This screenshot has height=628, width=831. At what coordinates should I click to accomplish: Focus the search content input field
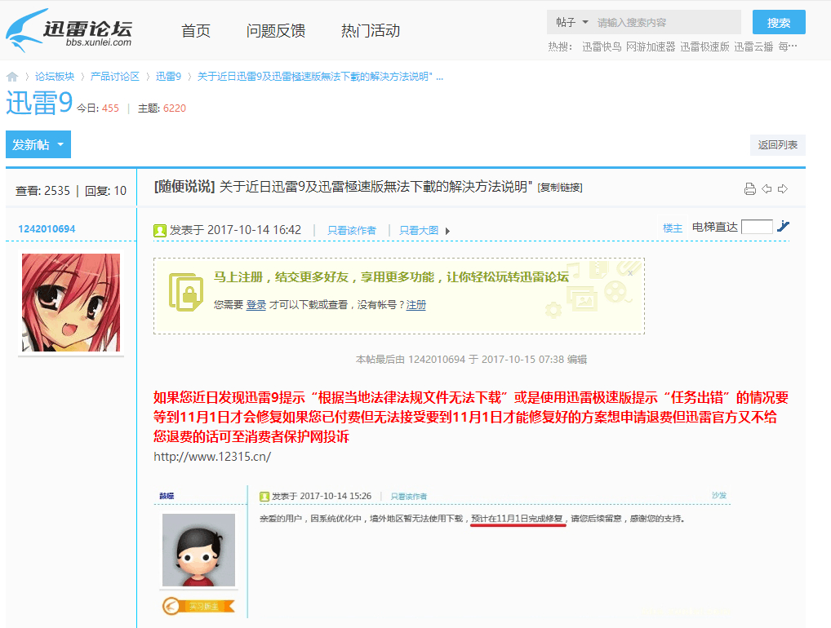[667, 22]
